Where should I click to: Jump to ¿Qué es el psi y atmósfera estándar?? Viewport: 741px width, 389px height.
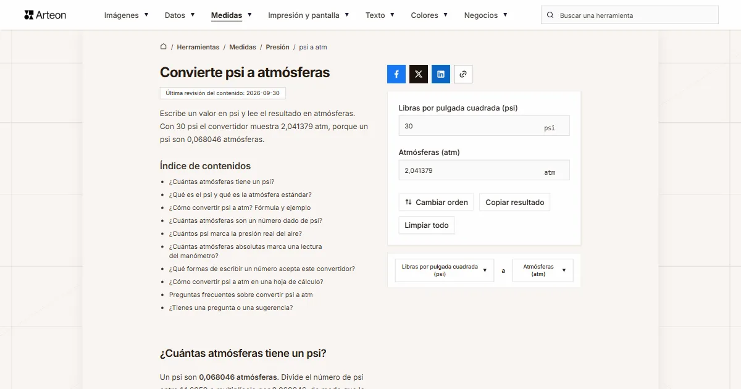240,194
